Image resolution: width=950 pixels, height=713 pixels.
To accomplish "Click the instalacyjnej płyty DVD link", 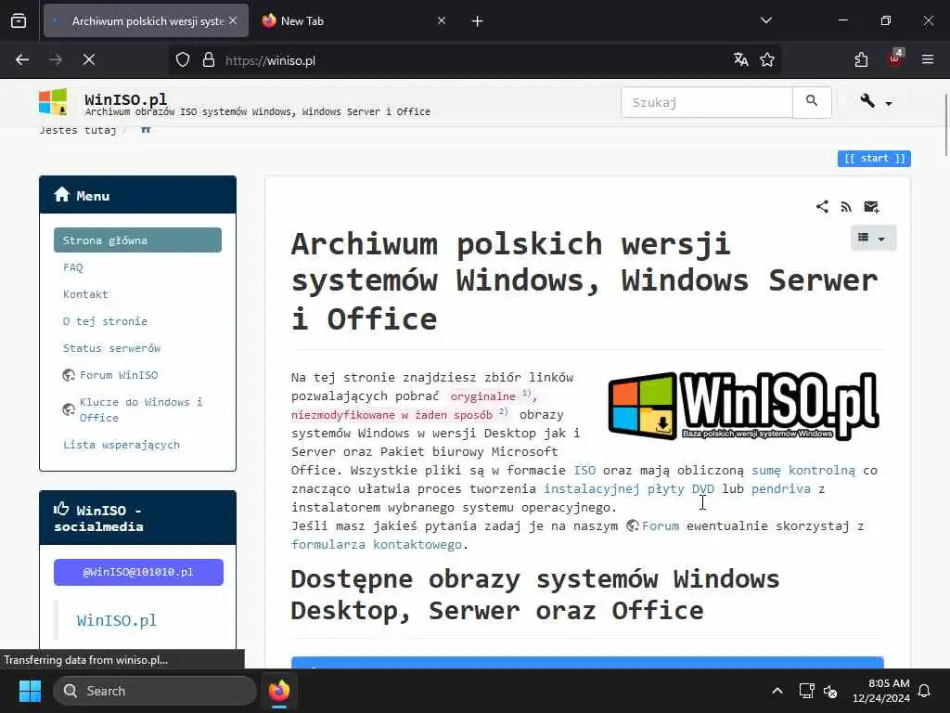I will pyautogui.click(x=628, y=488).
